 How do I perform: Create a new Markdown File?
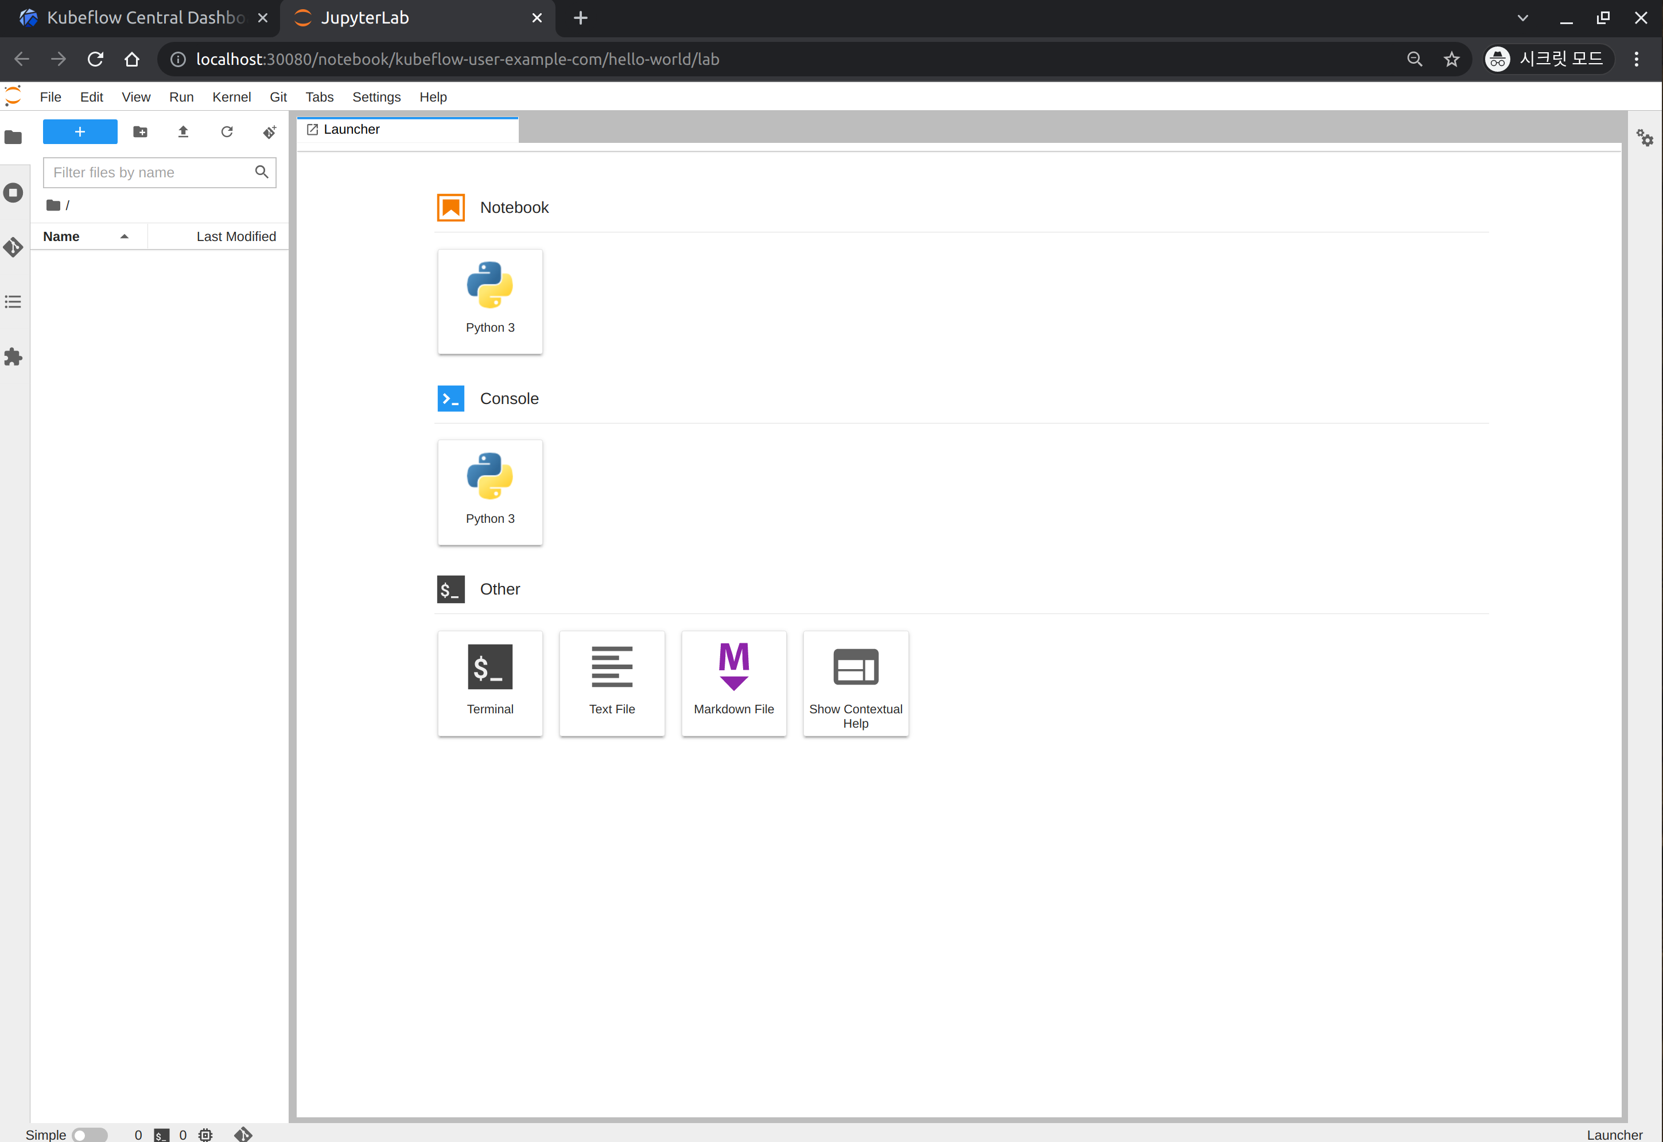(x=734, y=683)
